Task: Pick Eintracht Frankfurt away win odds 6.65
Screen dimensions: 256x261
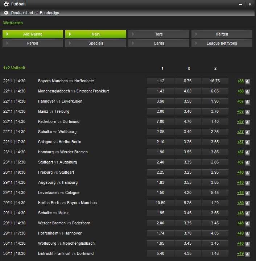Action: click(215, 91)
